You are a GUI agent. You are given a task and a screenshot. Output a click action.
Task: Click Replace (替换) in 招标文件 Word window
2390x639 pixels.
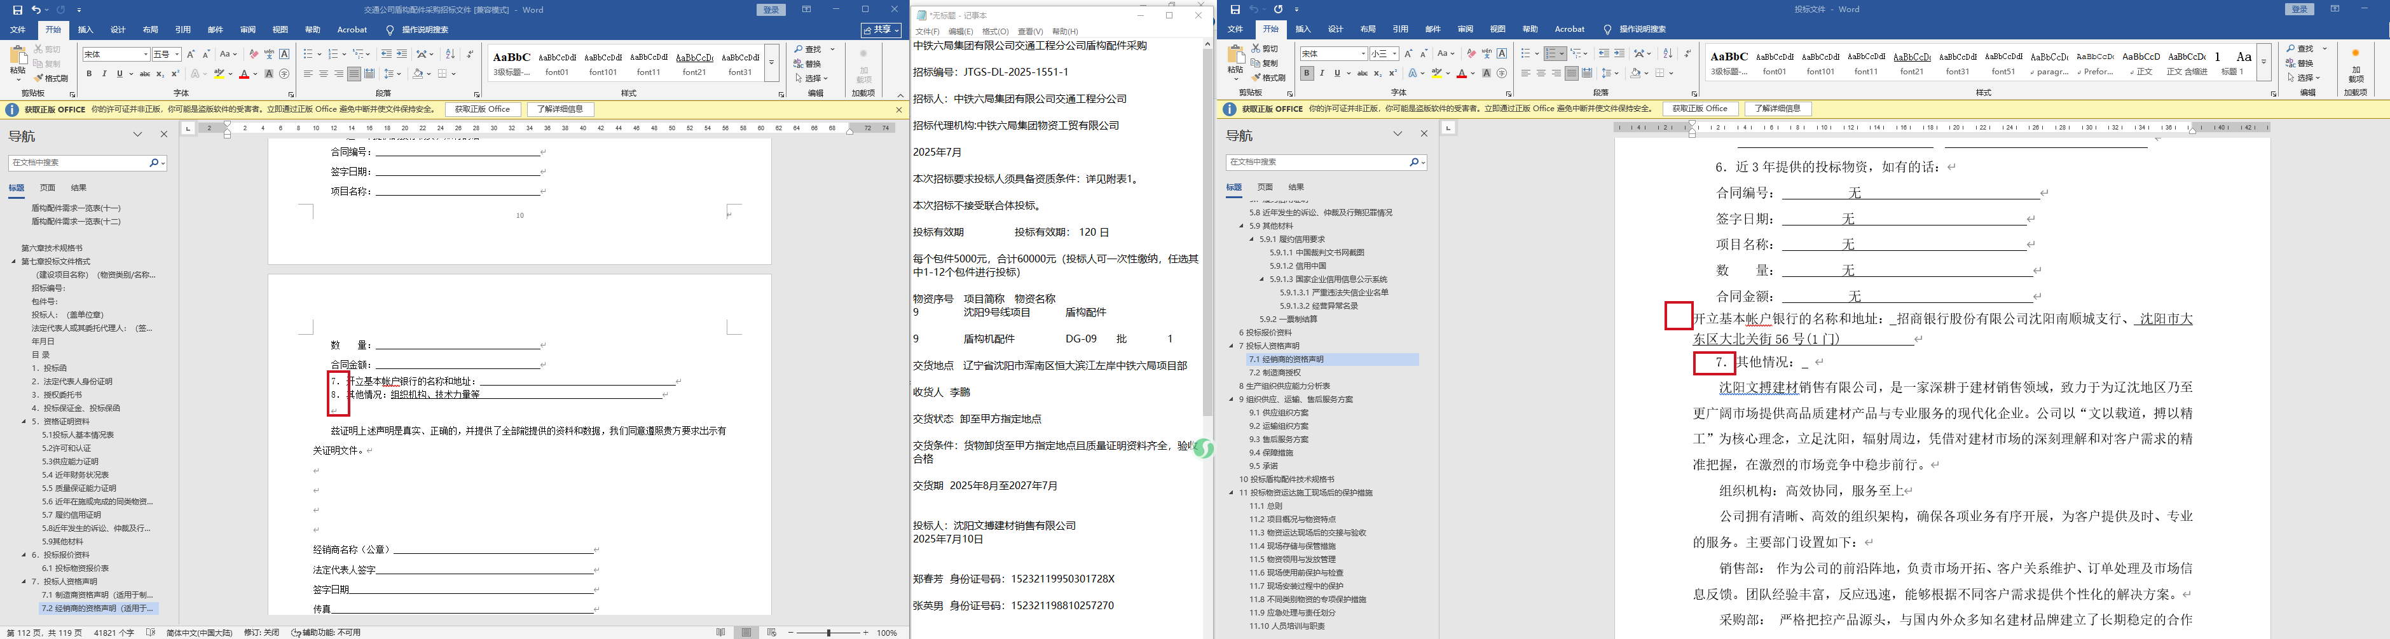pyautogui.click(x=807, y=64)
